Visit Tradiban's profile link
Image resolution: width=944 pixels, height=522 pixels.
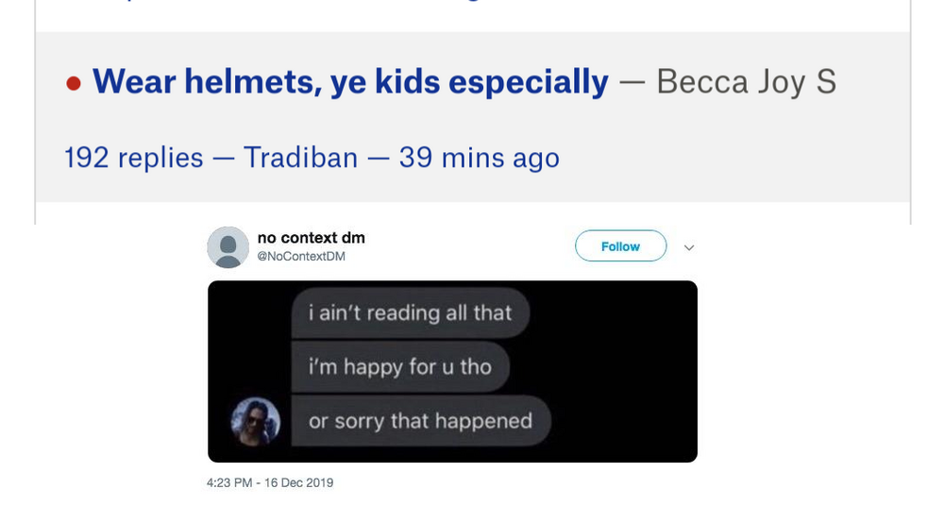coord(300,158)
